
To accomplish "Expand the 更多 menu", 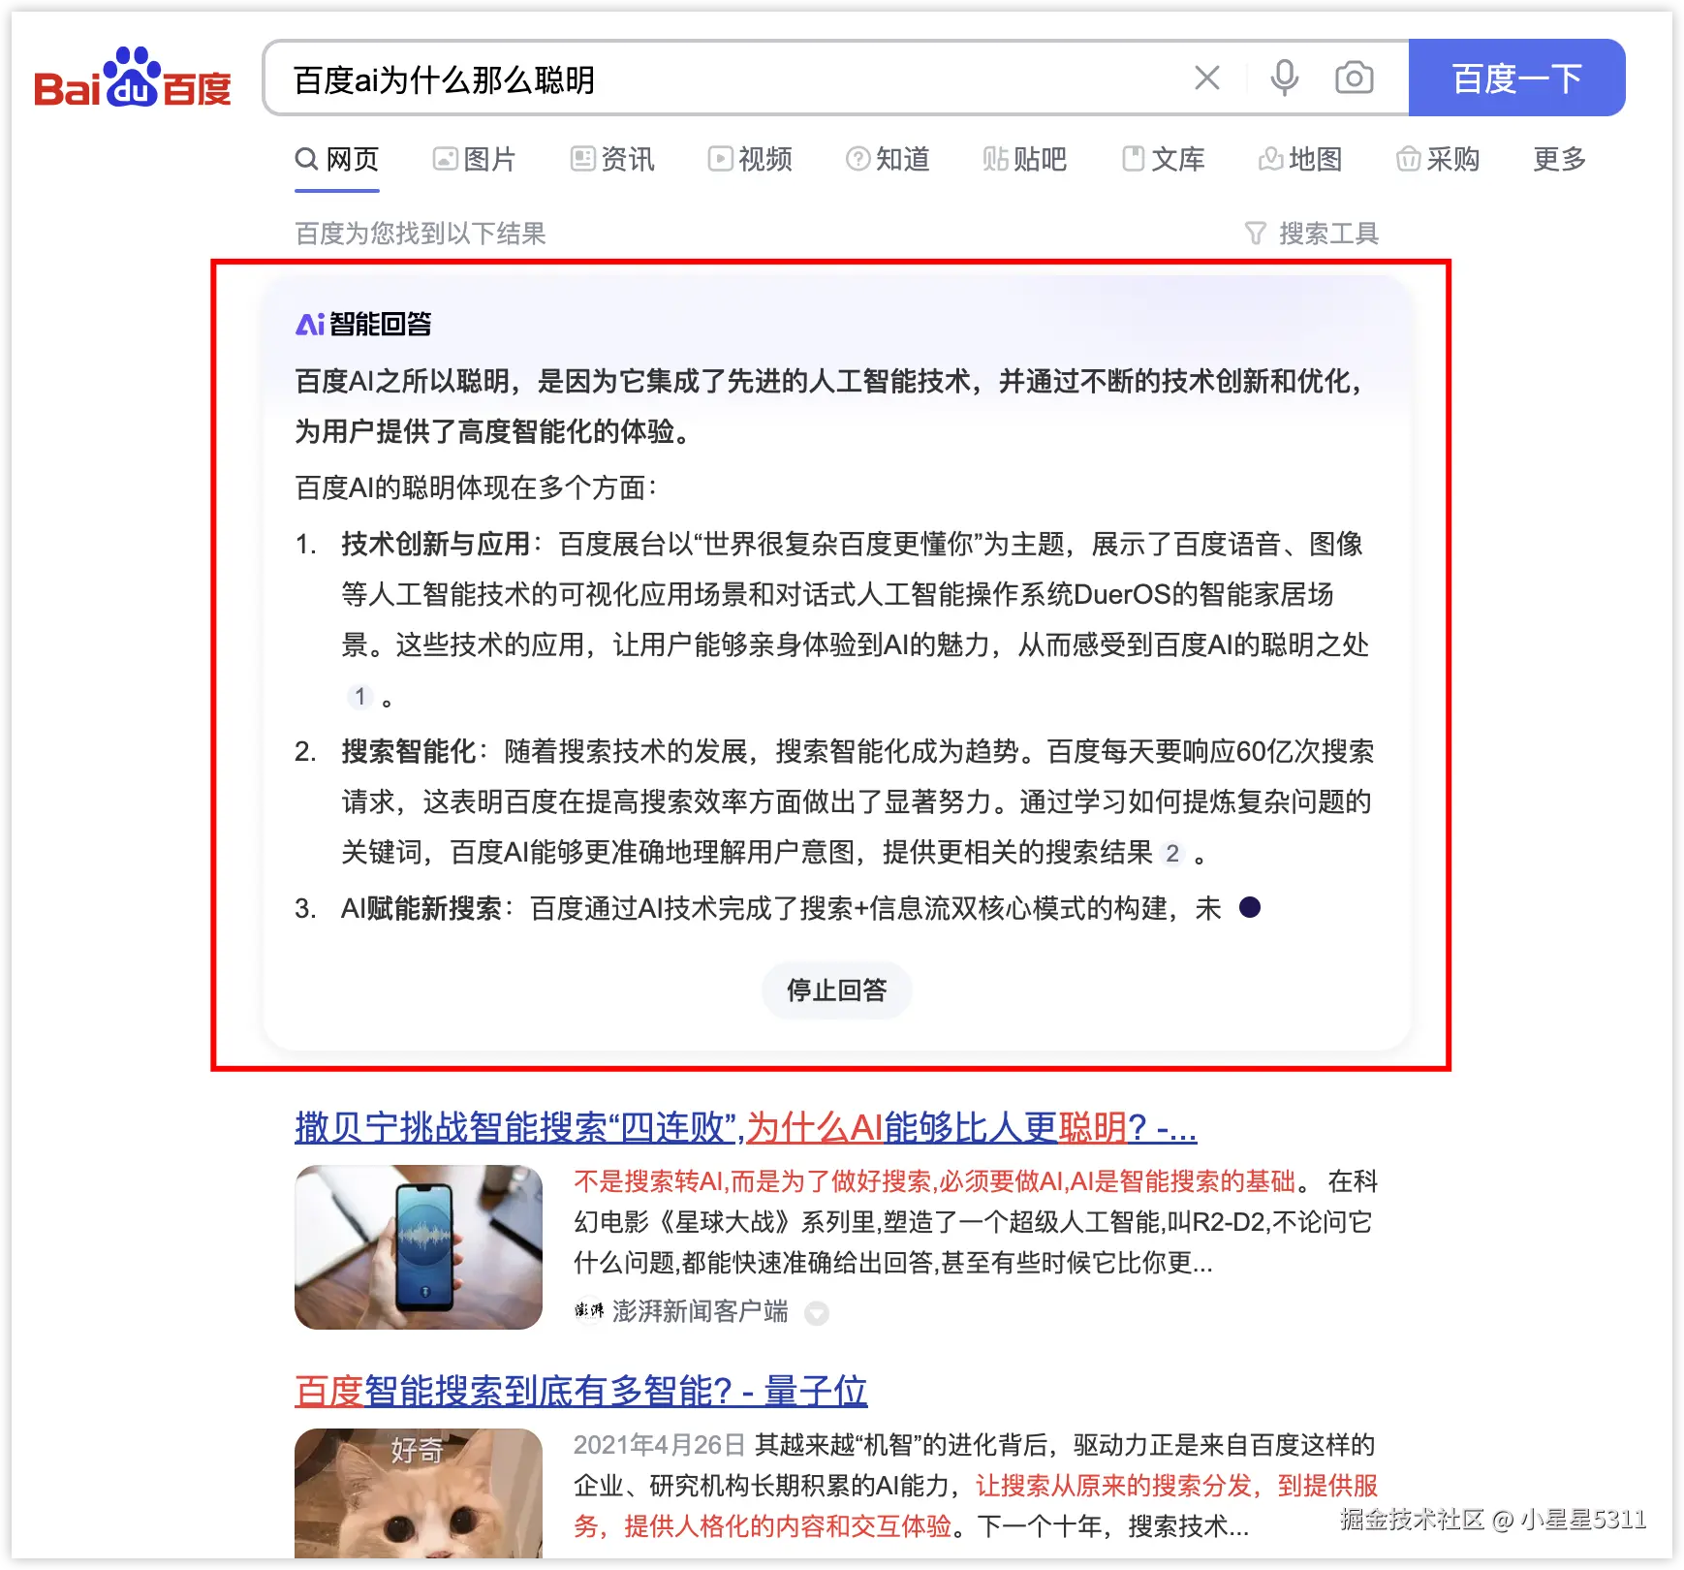I will click(x=1559, y=159).
